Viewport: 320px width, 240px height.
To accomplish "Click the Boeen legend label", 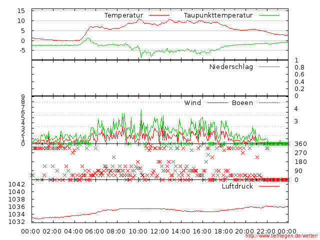I will [x=242, y=102].
